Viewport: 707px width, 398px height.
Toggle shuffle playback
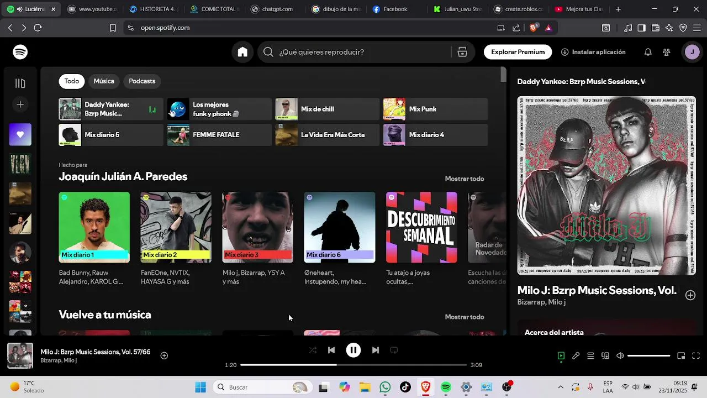pyautogui.click(x=313, y=350)
